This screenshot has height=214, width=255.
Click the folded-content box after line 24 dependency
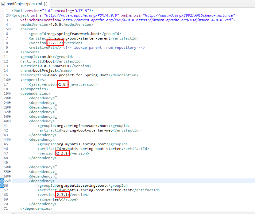(56, 103)
